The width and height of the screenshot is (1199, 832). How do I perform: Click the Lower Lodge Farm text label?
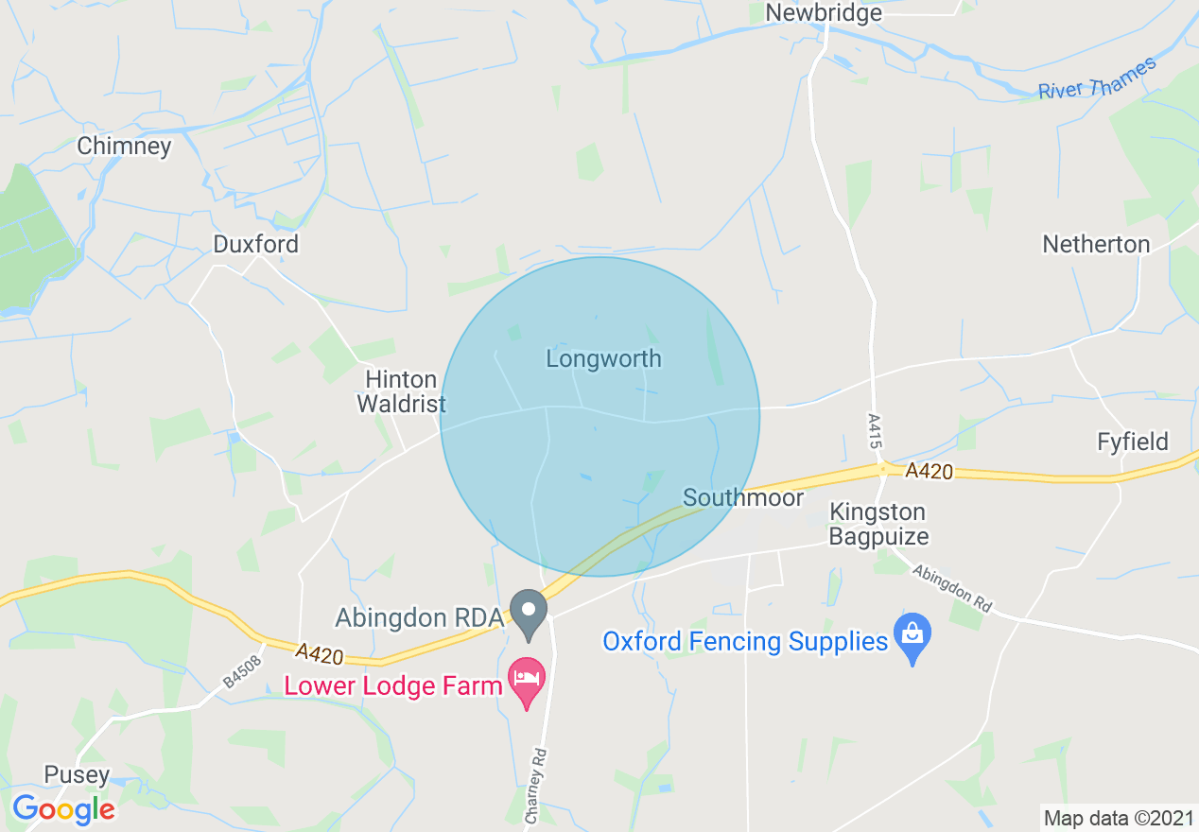(393, 685)
